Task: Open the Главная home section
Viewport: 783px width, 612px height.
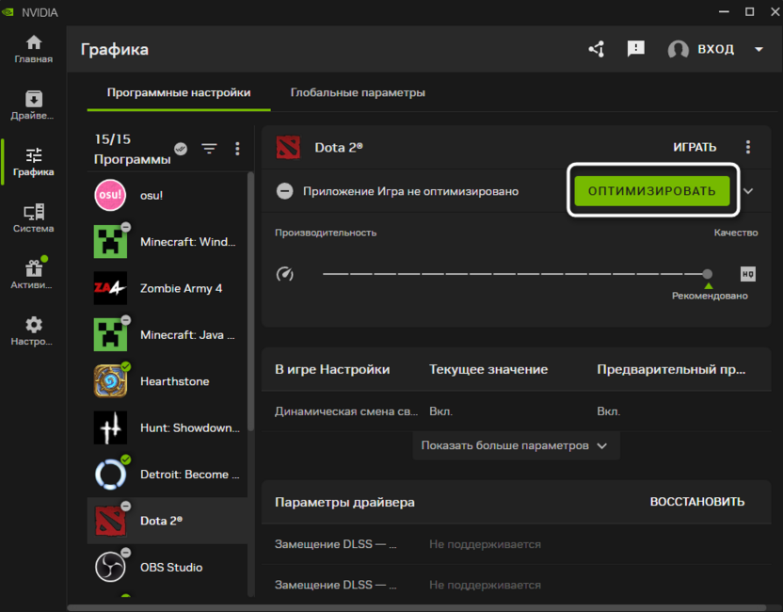Action: click(x=34, y=50)
